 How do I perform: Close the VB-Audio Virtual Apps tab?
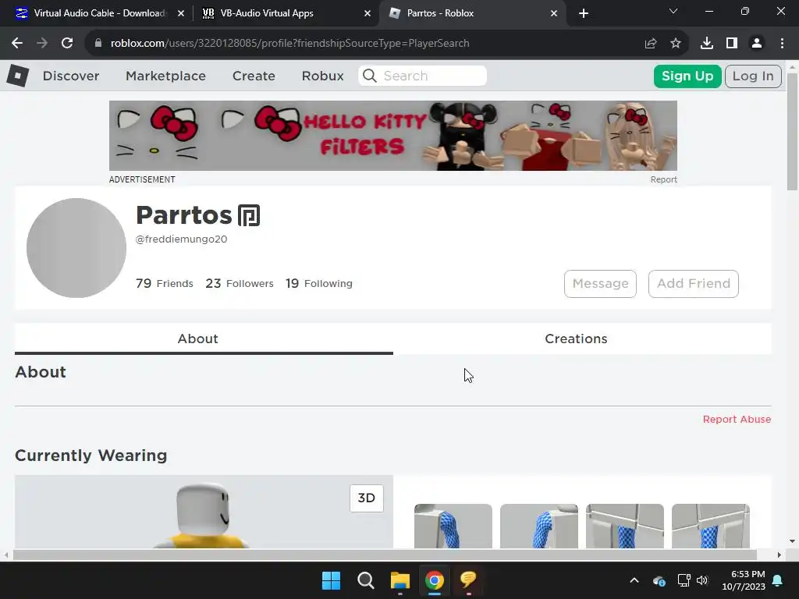(x=368, y=14)
